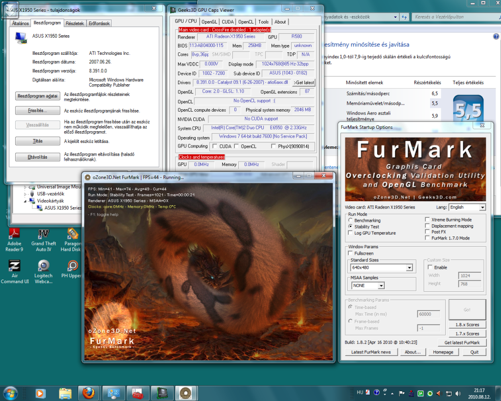Show hidden tray icons arrow

click(x=392, y=393)
